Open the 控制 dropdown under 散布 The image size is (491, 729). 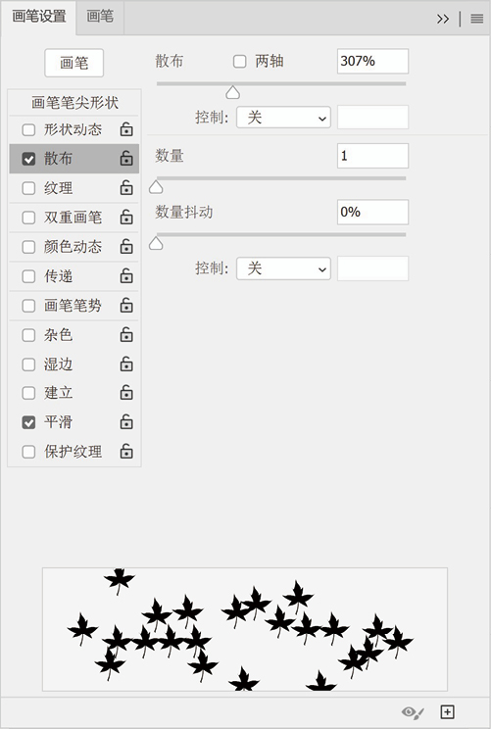[283, 118]
